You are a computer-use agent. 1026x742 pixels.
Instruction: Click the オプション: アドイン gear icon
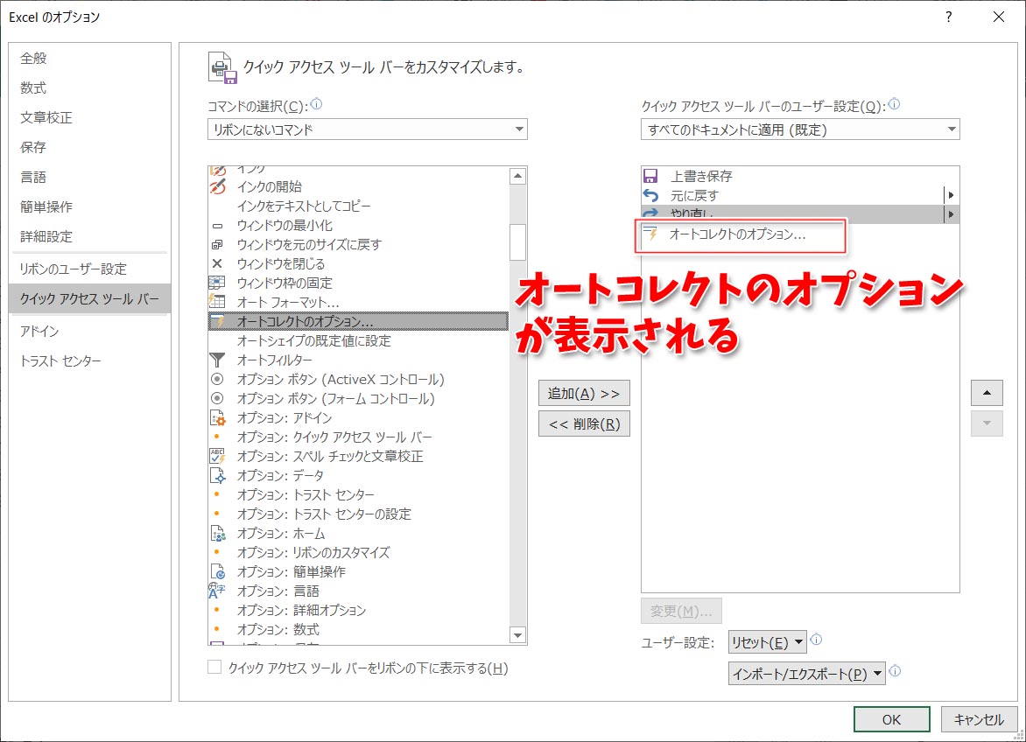217,417
